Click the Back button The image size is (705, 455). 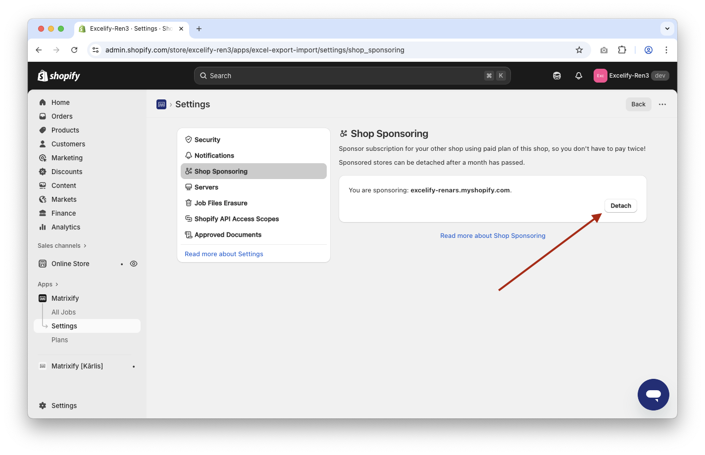638,104
